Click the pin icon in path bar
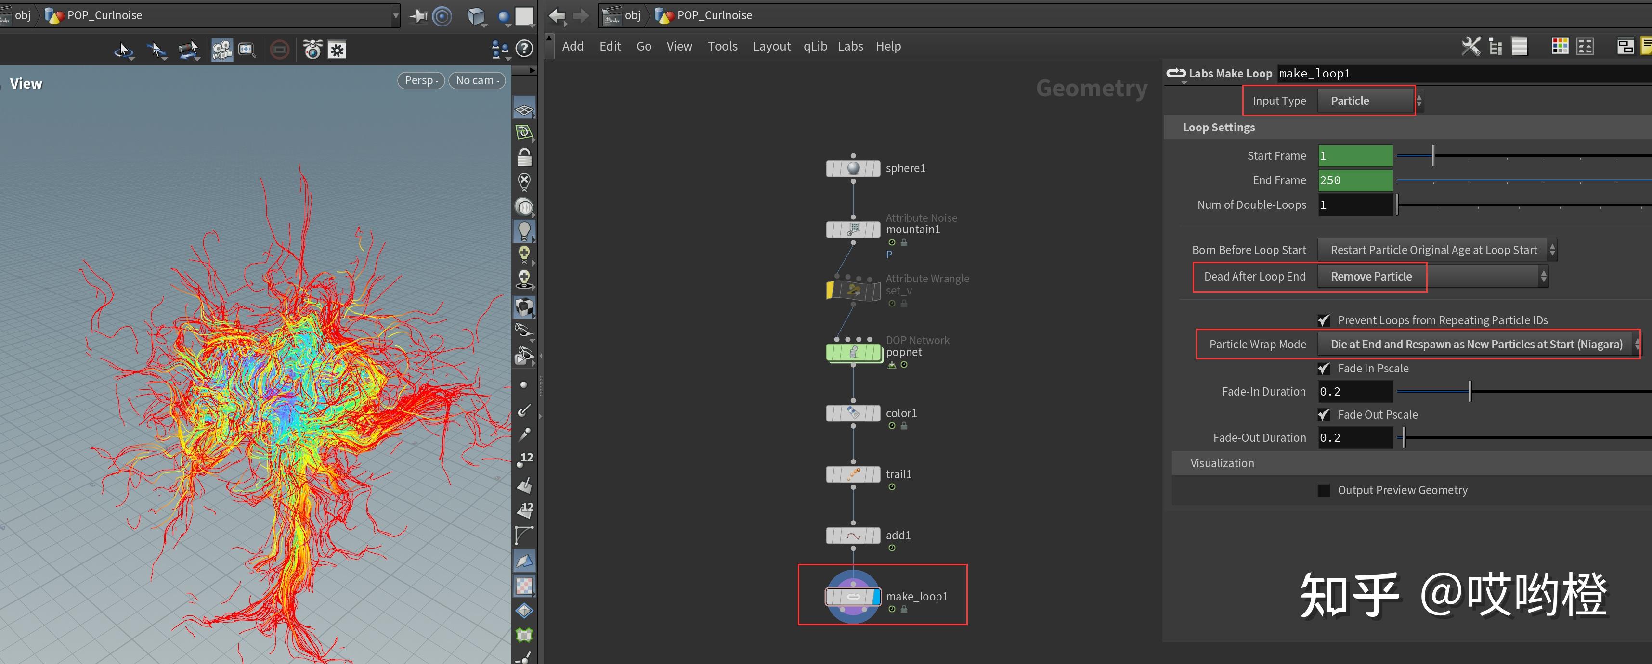The height and width of the screenshot is (664, 1652). pos(418,15)
